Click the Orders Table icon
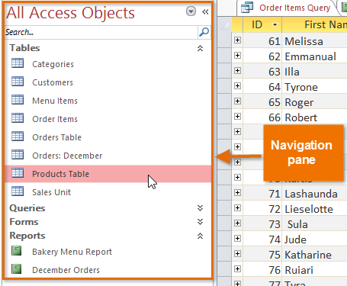The image size is (347, 286). (x=18, y=137)
